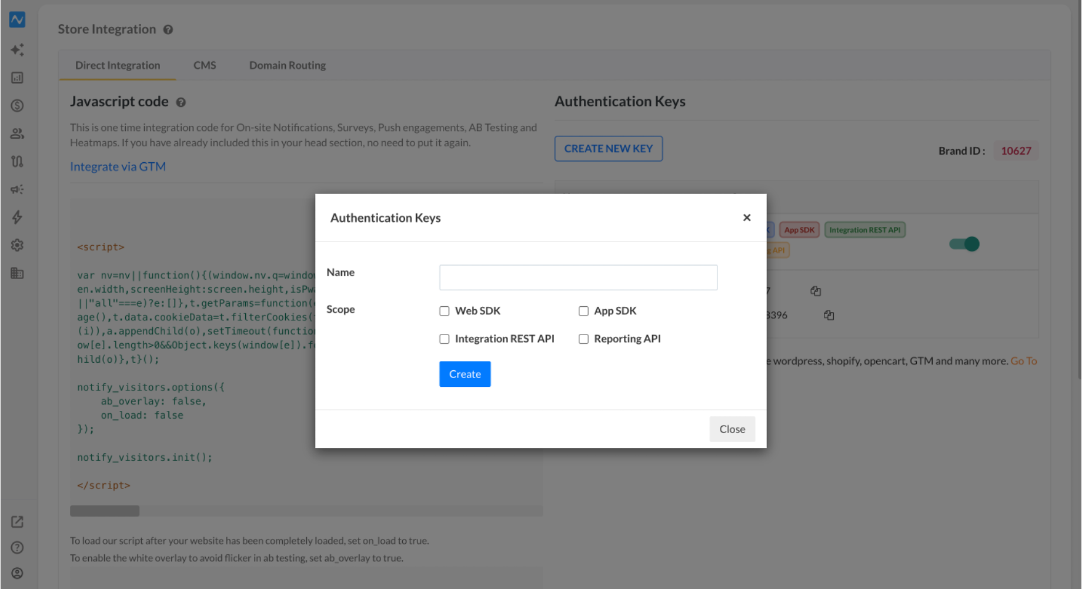The image size is (1082, 589).
Task: Click the help icon beside Store Integration
Action: (168, 29)
